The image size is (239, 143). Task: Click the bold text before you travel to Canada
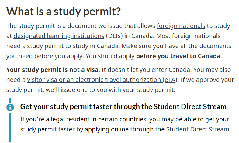[178, 56]
